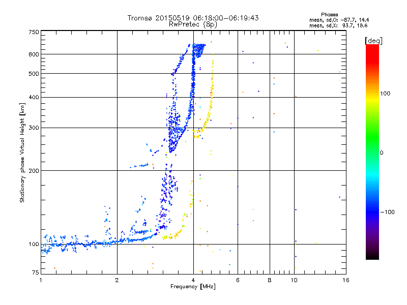Click the '[deg]' colorbar unit label
Image resolution: width=407 pixels, height=305 pixels.
[x=373, y=41]
